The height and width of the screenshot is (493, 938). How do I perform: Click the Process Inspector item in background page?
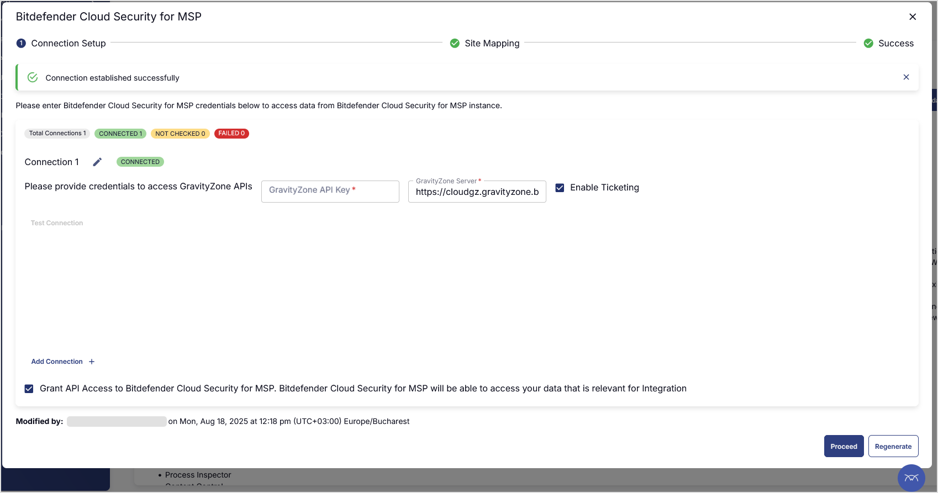click(x=198, y=475)
